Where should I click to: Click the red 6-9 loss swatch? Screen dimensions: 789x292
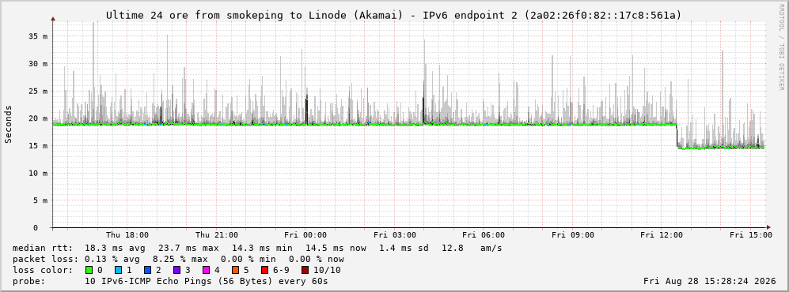tap(264, 270)
